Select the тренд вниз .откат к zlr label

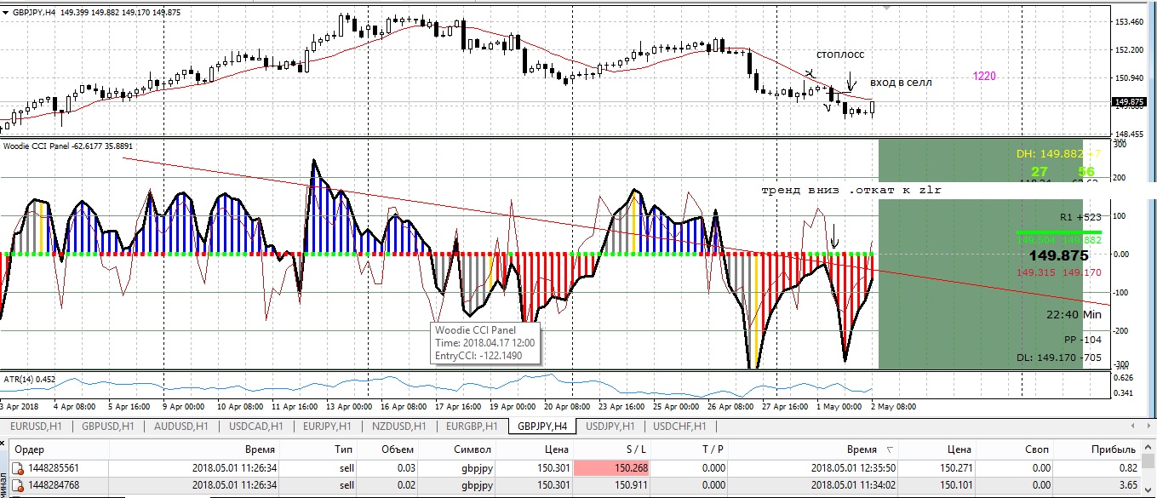click(x=851, y=191)
